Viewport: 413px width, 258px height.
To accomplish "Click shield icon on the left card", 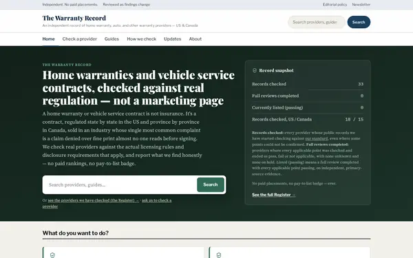I will (x=52, y=255).
